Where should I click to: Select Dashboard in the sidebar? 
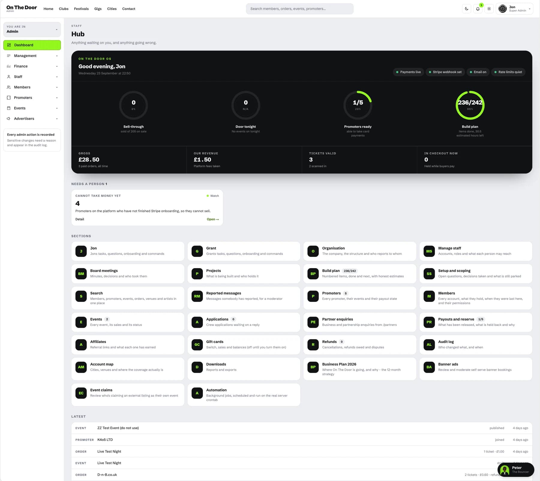click(32, 45)
